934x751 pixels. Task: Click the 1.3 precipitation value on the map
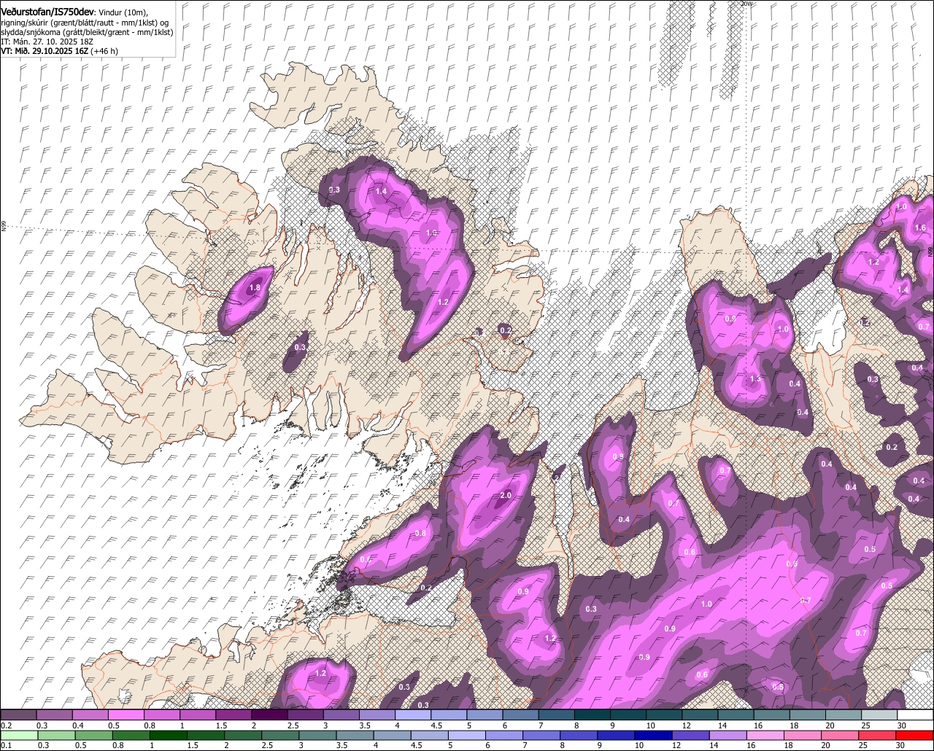[x=755, y=379]
